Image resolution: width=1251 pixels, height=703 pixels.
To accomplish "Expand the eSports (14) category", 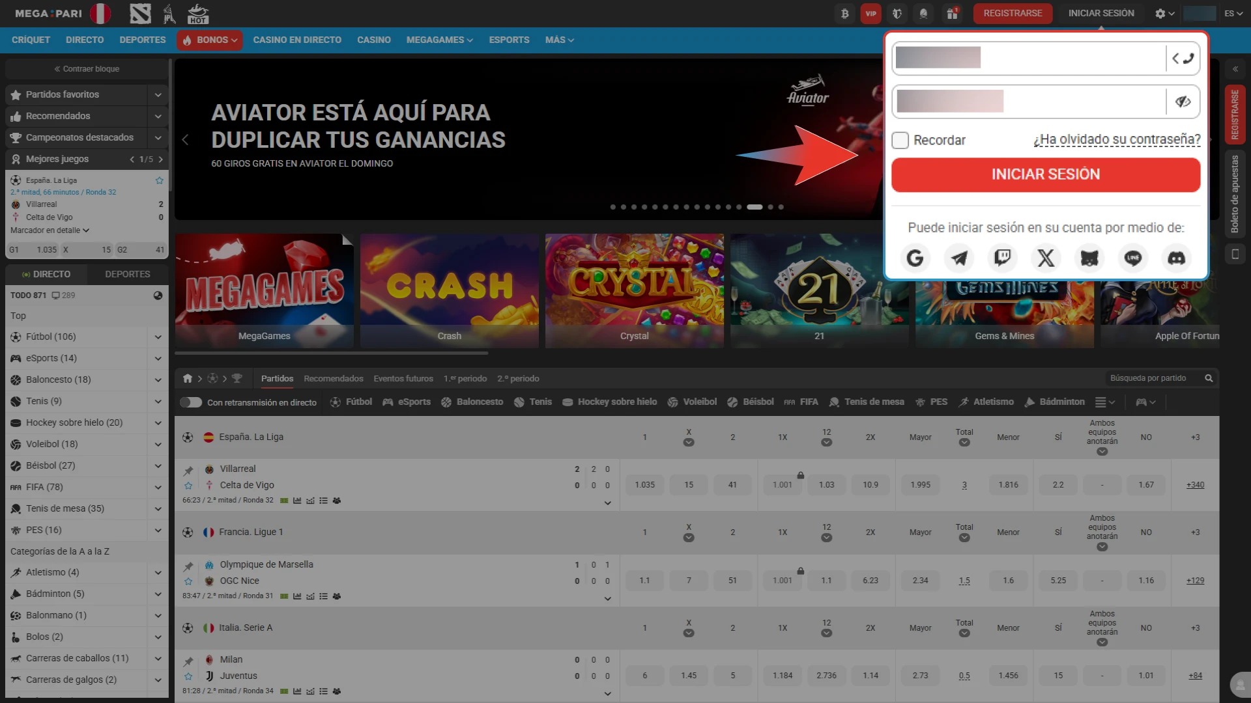I will pos(158,359).
